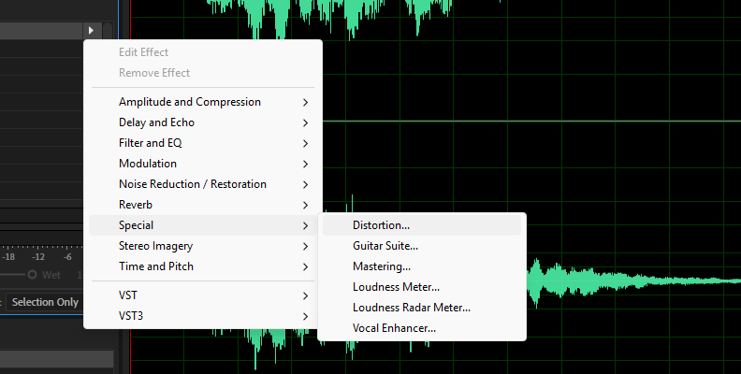Click the highlighted Special menu entry

[x=137, y=225]
